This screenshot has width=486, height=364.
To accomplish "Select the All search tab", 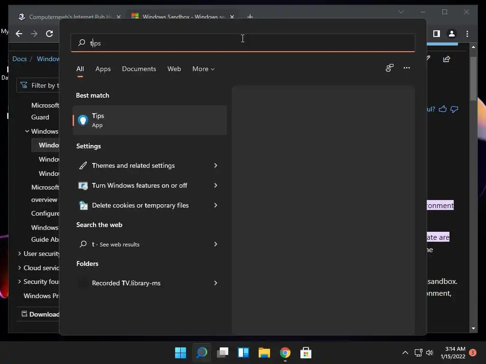I will (80, 69).
